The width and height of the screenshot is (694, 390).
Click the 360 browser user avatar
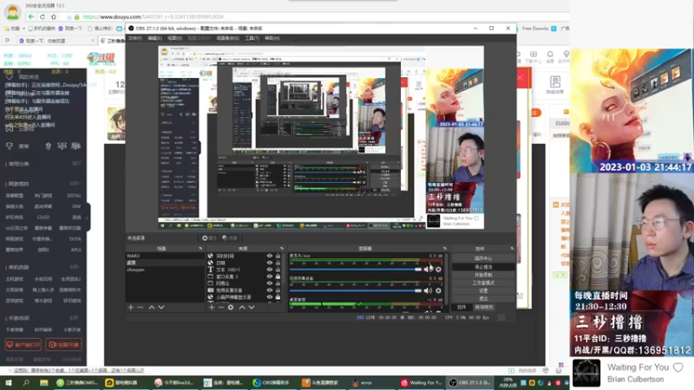pyautogui.click(x=12, y=12)
